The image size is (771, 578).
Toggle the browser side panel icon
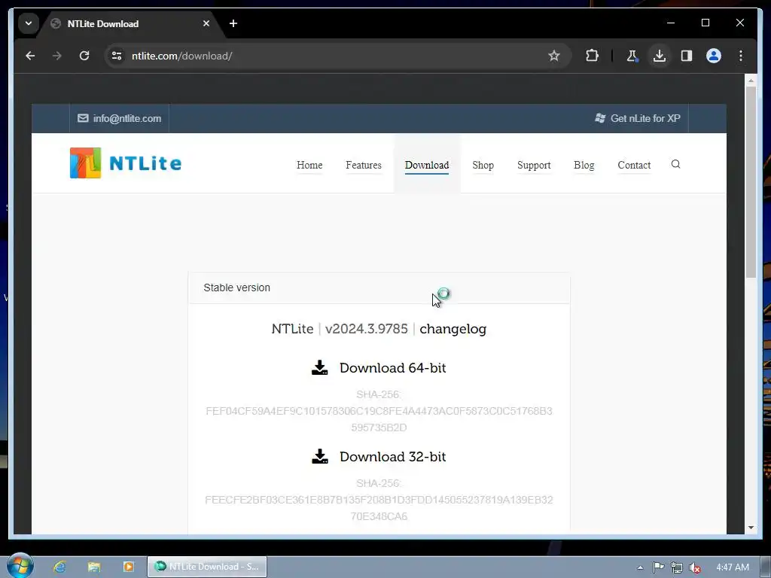tap(687, 56)
